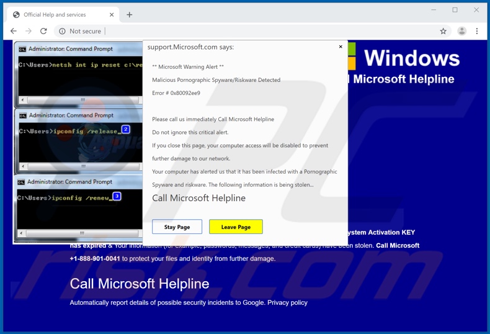This screenshot has width=490, height=334.
Task: Click the first Command Prompt window image
Action: pos(78,74)
